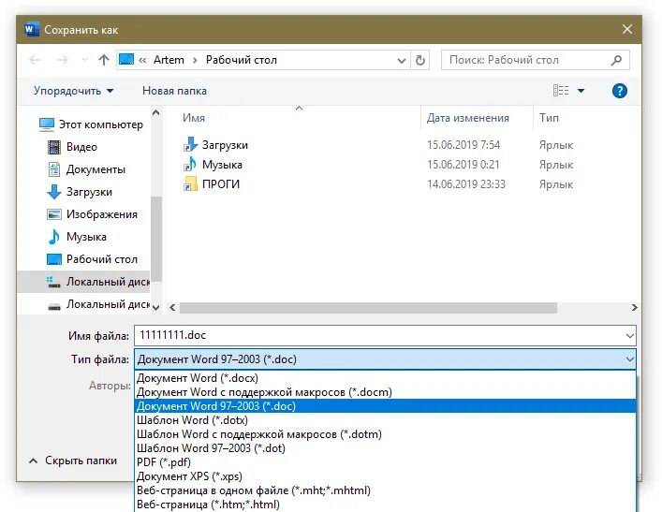The height and width of the screenshot is (512, 662).
Task: Click the double chevron before Artem
Action: 142,60
